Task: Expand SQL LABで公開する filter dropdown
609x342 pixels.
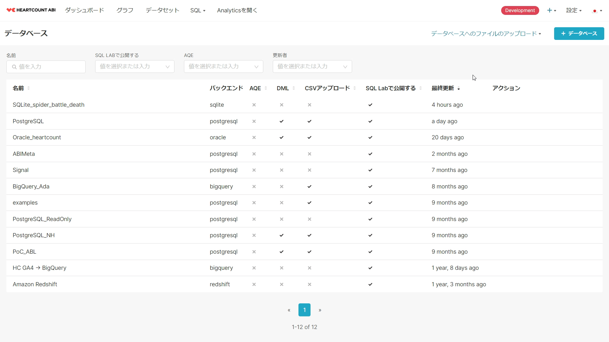Action: (167, 66)
